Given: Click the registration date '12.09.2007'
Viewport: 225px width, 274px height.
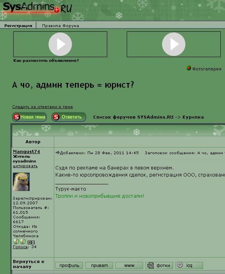Looking at the screenshot, I should (x=25, y=203).
